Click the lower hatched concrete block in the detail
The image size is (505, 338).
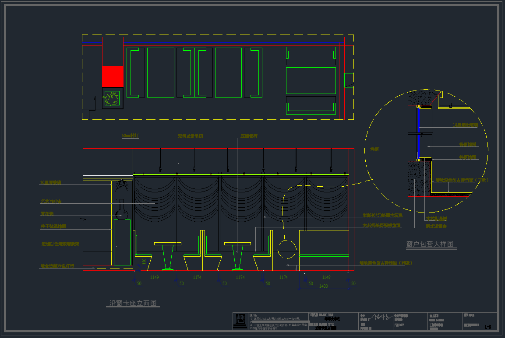pos(419,178)
